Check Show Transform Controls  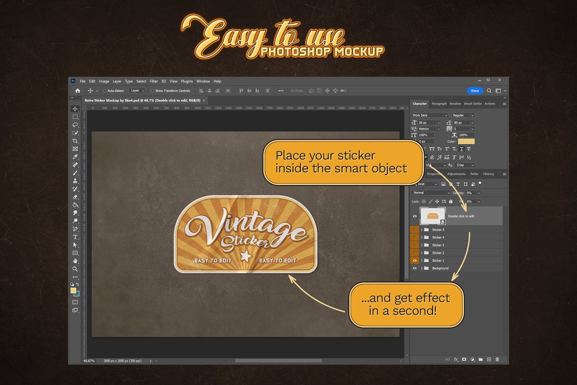tap(152, 91)
